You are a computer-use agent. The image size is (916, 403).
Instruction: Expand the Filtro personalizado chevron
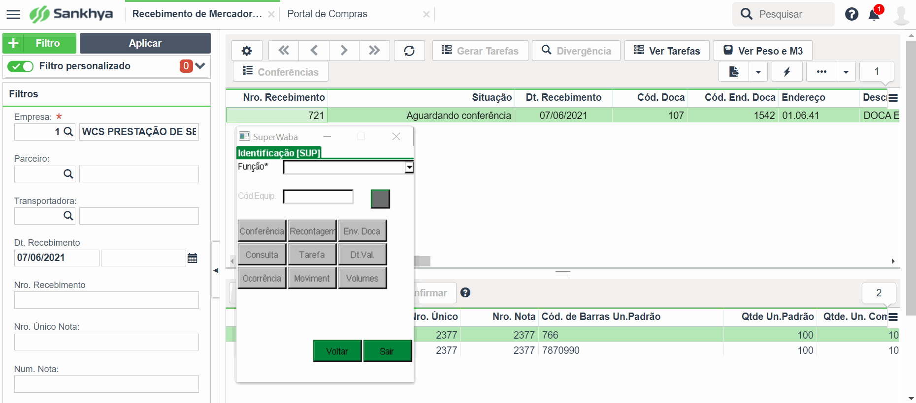[x=200, y=66]
